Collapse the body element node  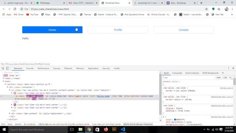click(3, 81)
